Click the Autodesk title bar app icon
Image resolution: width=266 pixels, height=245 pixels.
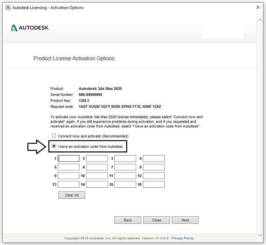pyautogui.click(x=8, y=8)
